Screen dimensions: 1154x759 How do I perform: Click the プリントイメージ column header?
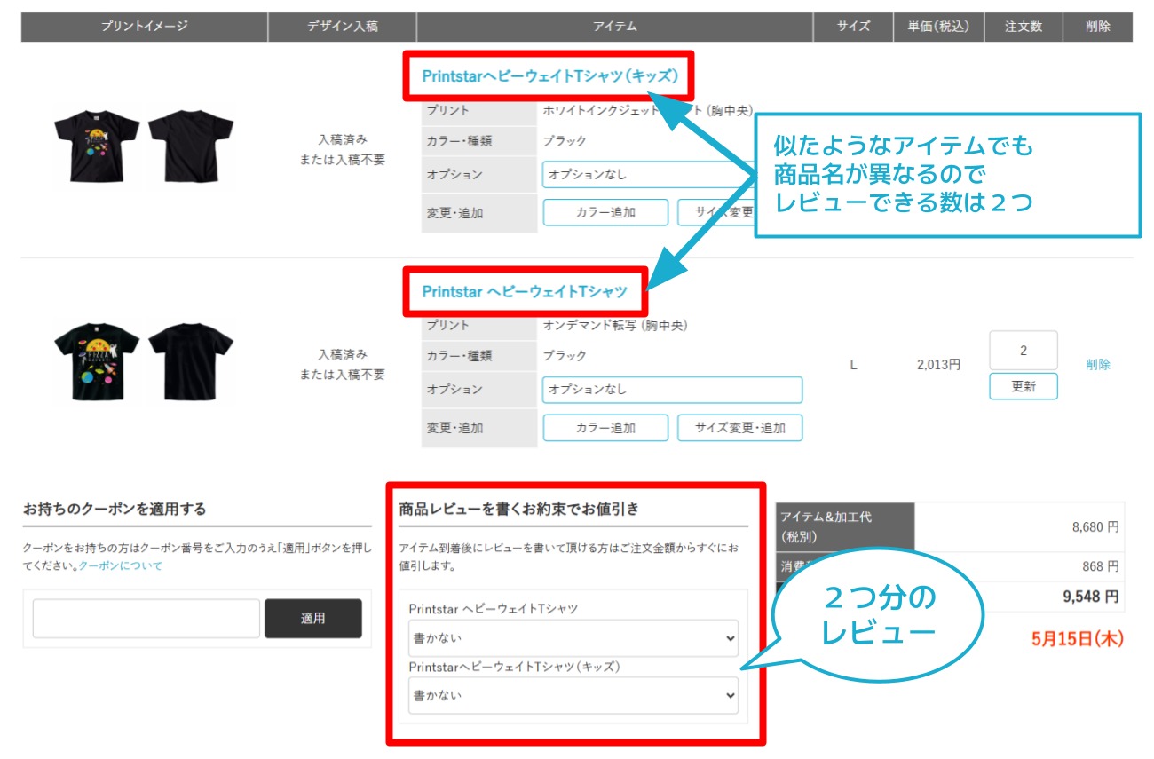tap(145, 27)
